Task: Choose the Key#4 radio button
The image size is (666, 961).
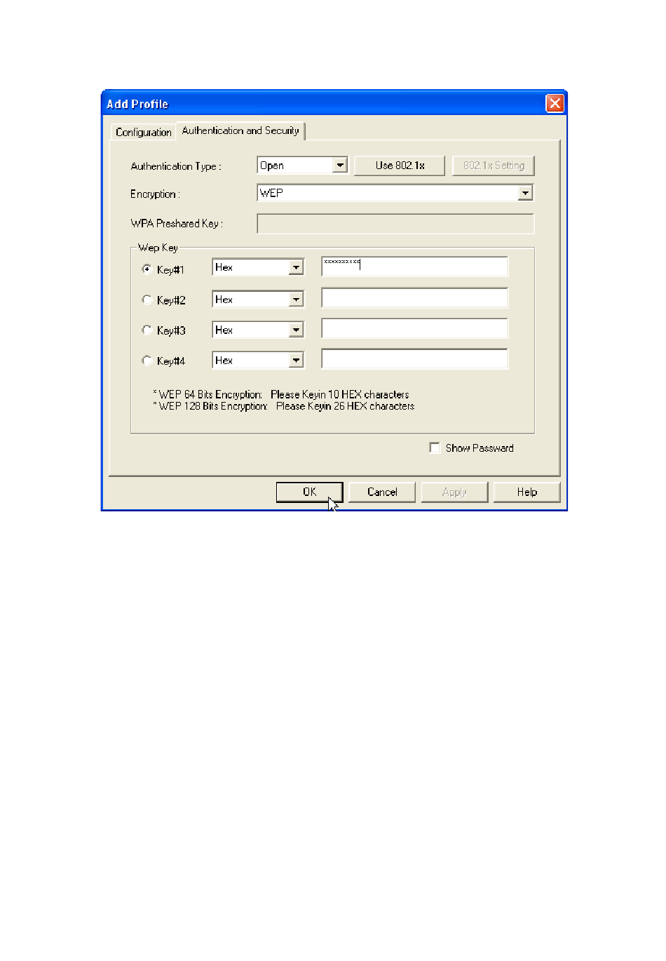Action: tap(147, 361)
